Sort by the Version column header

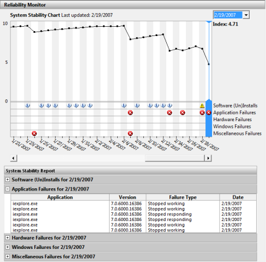tap(128, 197)
